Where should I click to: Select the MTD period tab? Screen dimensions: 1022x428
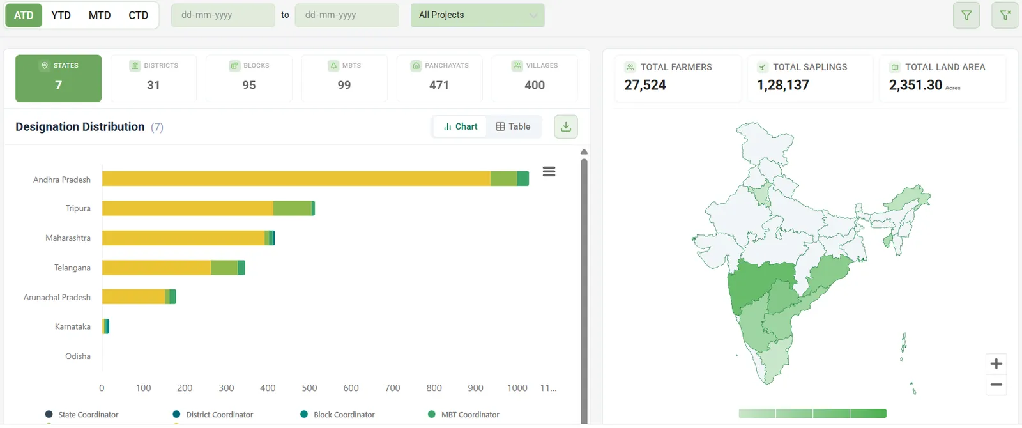point(100,15)
